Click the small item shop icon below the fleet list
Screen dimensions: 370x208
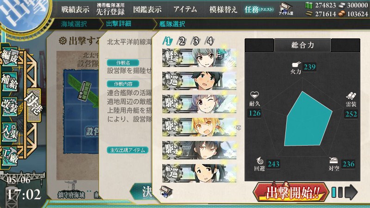click(x=166, y=191)
